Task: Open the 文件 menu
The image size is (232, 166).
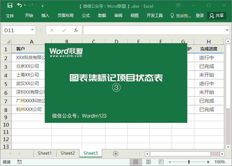Action: pyautogui.click(x=10, y=16)
